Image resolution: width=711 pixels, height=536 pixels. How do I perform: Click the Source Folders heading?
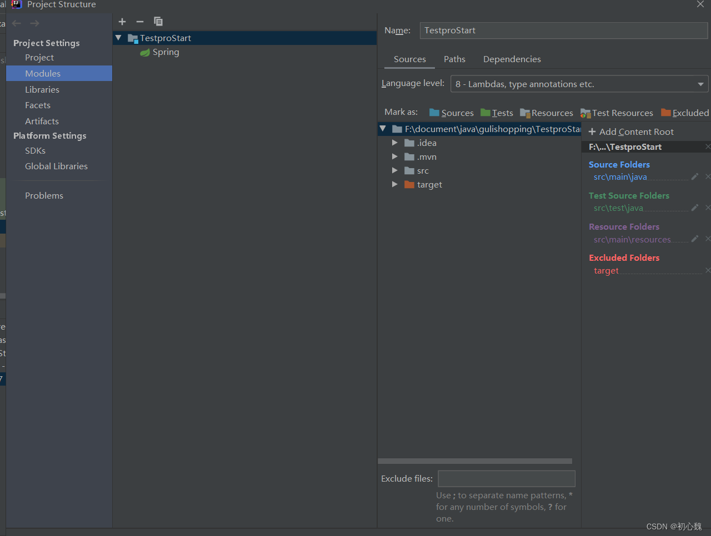click(x=619, y=164)
